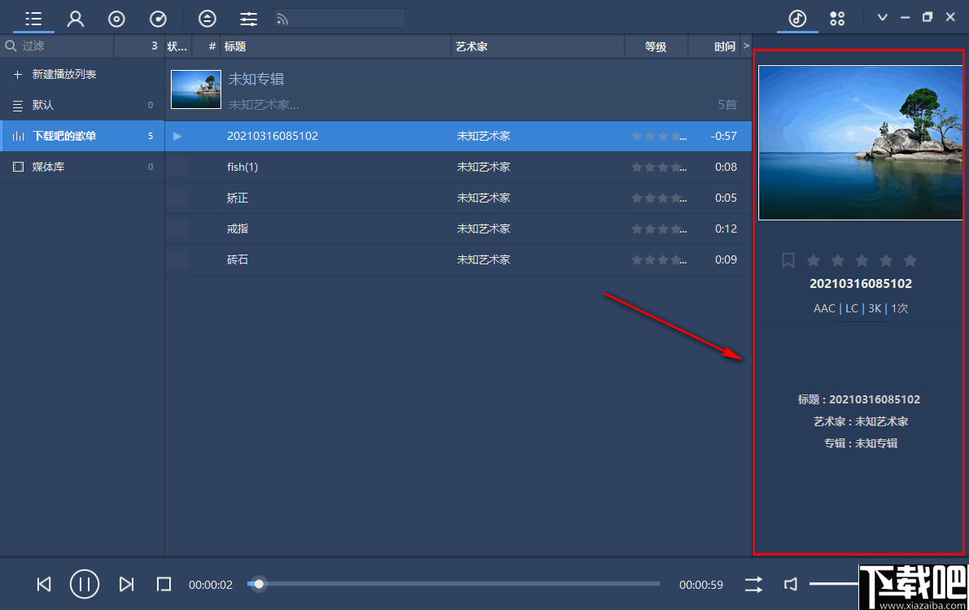Open the four-dots apps icon
Image resolution: width=969 pixels, height=610 pixels.
click(x=836, y=20)
